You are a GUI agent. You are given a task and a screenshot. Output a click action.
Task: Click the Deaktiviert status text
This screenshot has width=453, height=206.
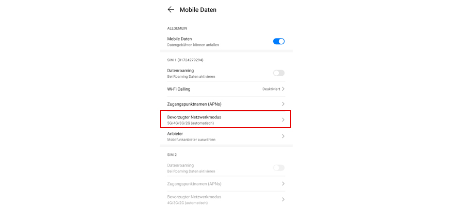coord(271,89)
